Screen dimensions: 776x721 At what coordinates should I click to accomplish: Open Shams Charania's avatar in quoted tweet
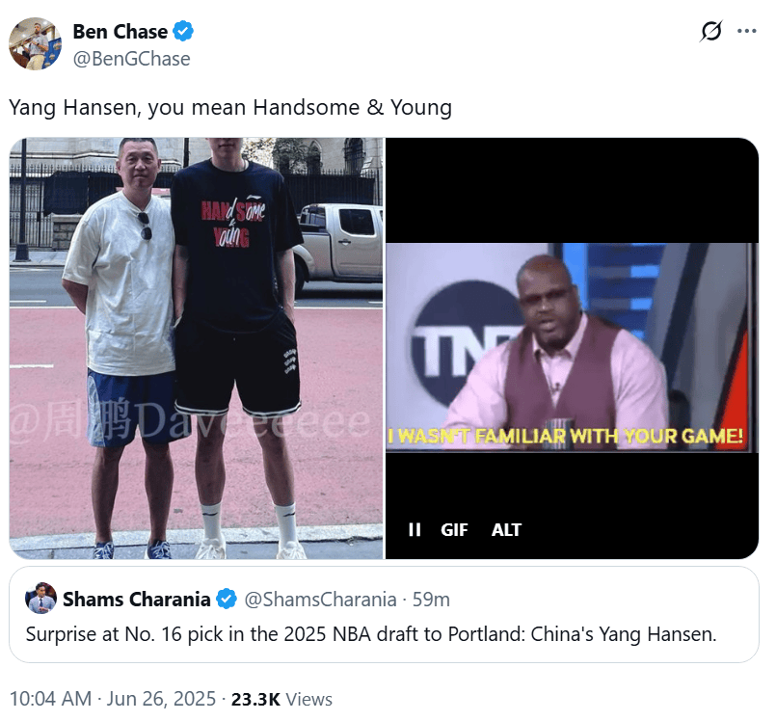pos(41,599)
